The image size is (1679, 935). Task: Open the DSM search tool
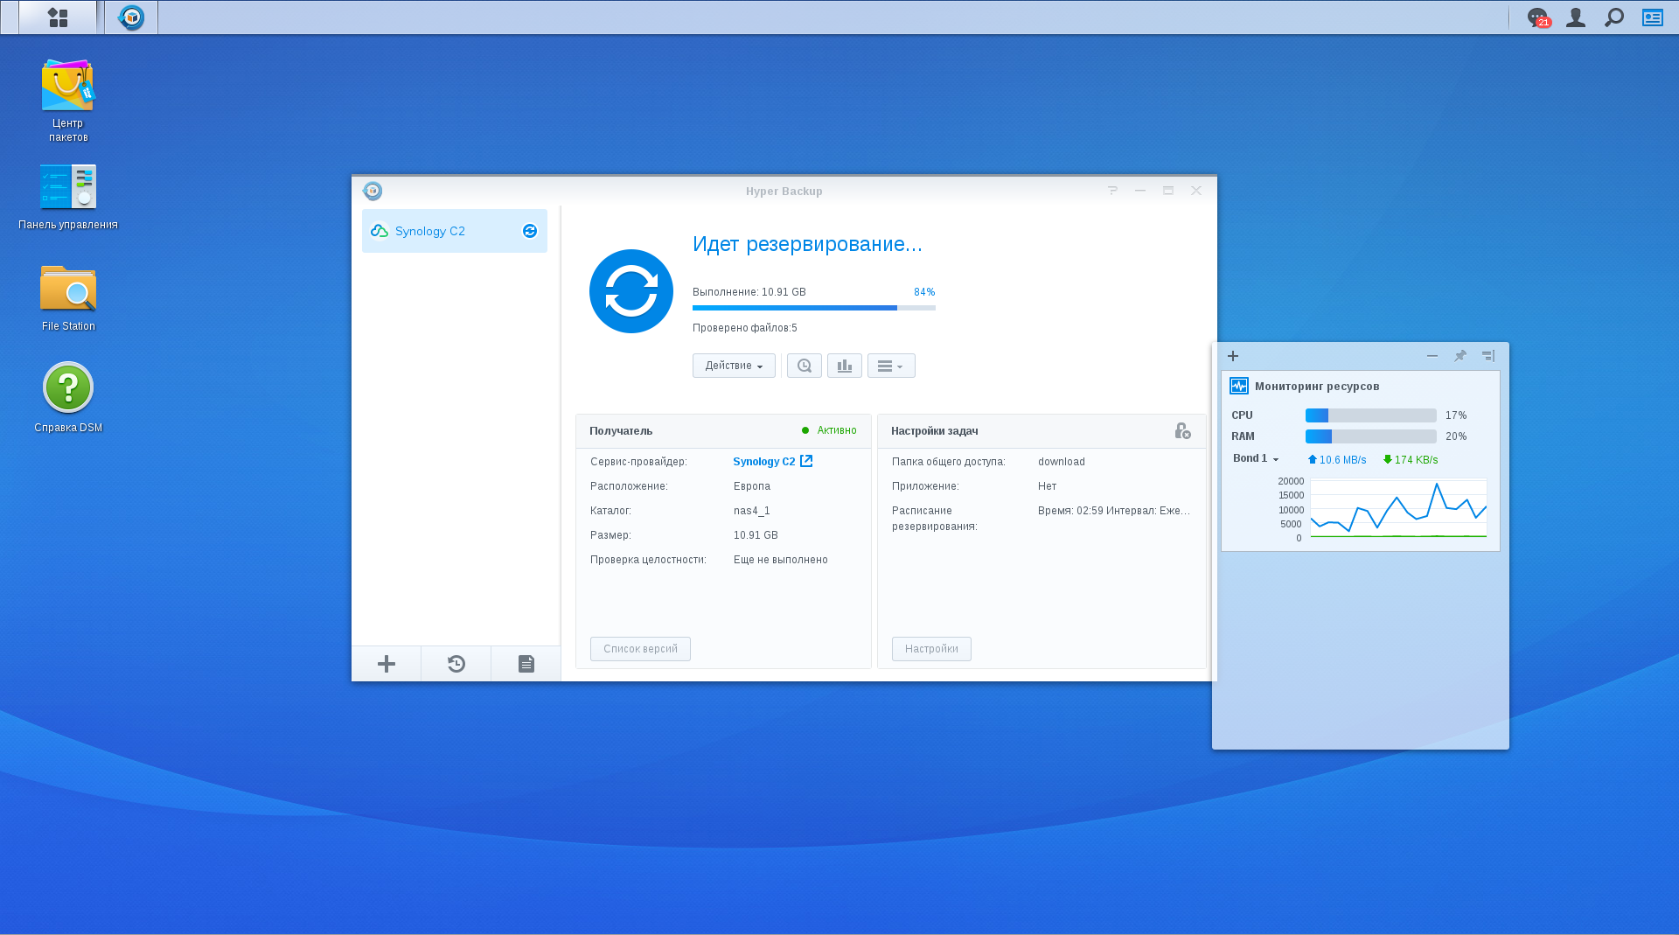click(x=1614, y=17)
